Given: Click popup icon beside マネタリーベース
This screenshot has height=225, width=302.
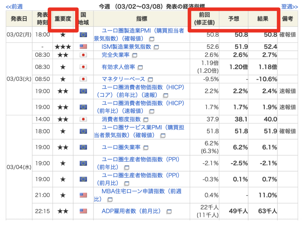Looking at the screenshot, I should tap(150, 79).
